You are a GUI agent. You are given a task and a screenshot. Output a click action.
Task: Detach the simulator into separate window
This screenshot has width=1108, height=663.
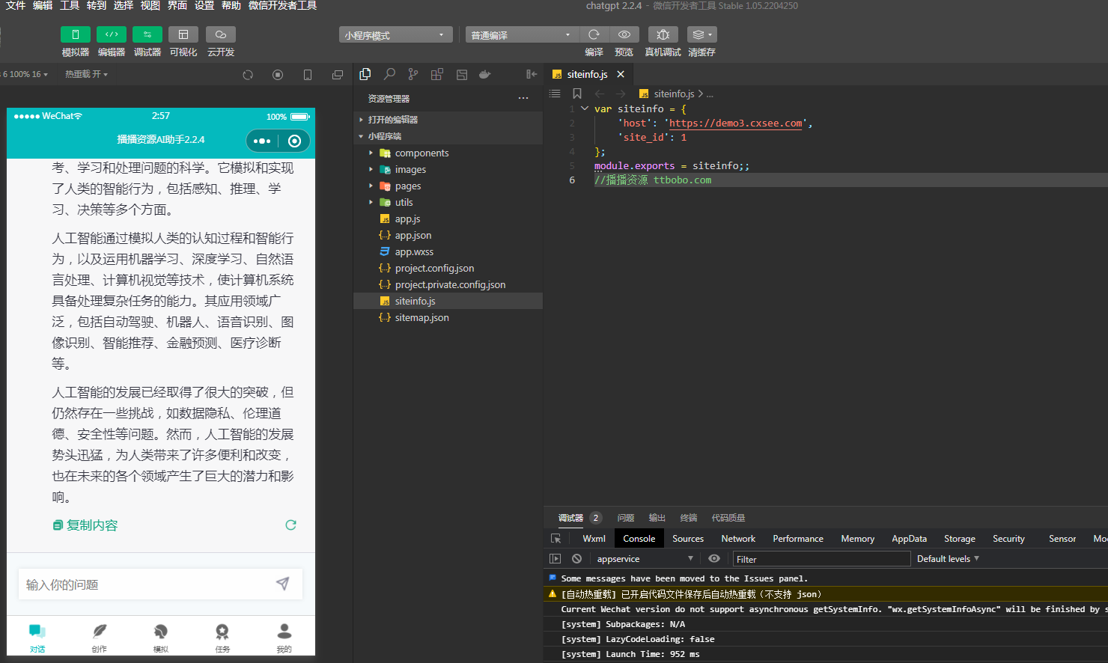pos(338,75)
